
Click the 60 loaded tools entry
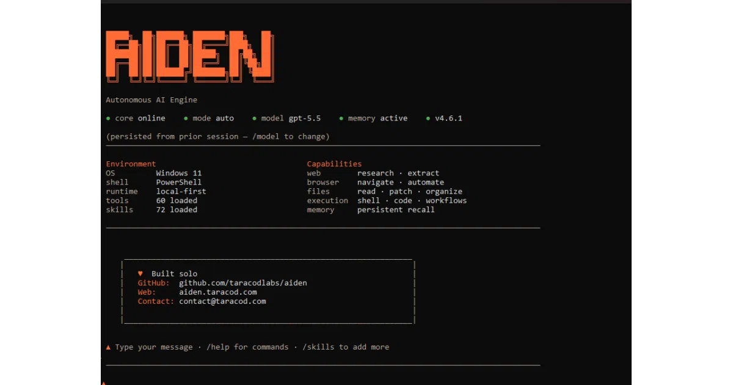point(177,200)
